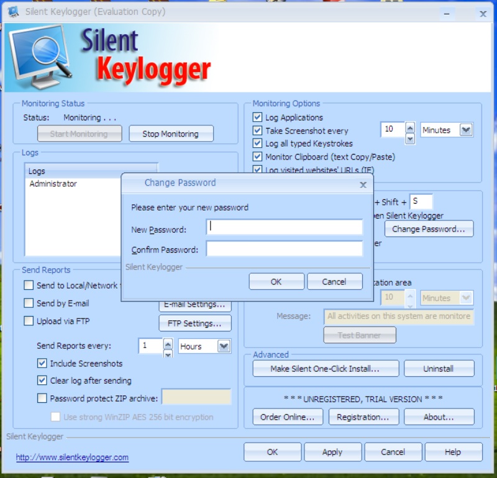Click the Stop Monitoring button
Image resolution: width=497 pixels, height=478 pixels.
coord(171,133)
